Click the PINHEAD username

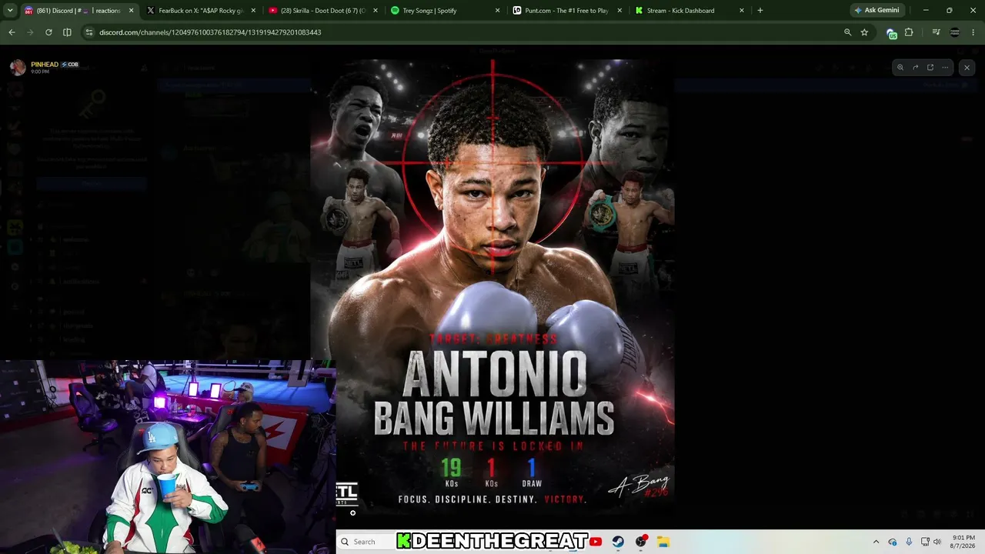pos(45,65)
